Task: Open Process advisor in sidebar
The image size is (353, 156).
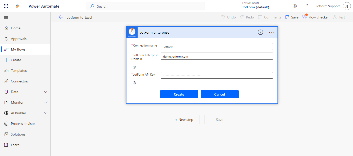Action: pos(25,124)
